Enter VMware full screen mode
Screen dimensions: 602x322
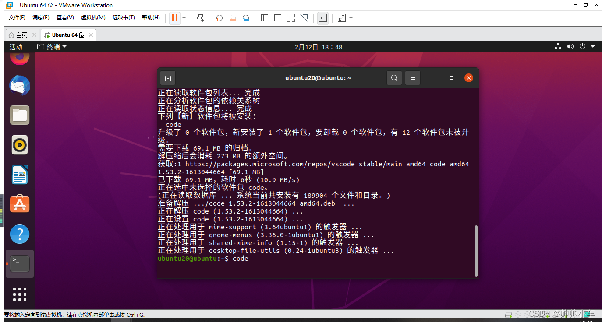coord(291,18)
